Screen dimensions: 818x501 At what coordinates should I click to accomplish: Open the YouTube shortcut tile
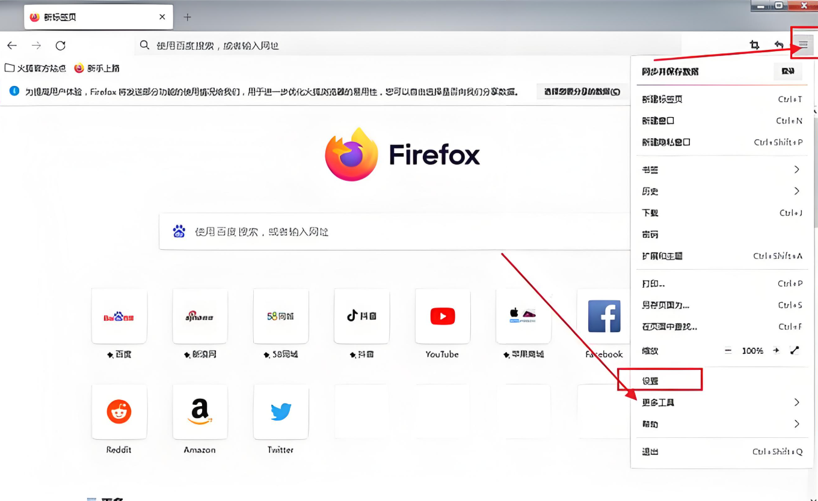pos(443,316)
